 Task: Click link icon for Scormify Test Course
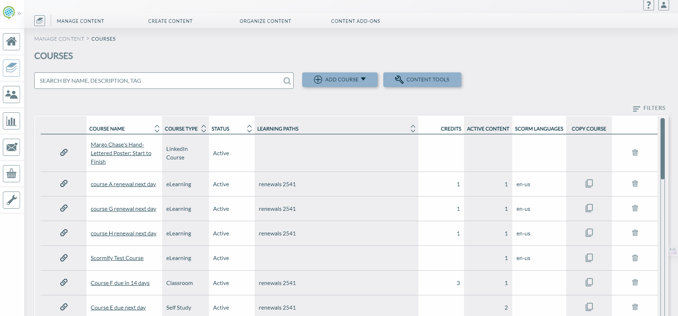tap(64, 258)
